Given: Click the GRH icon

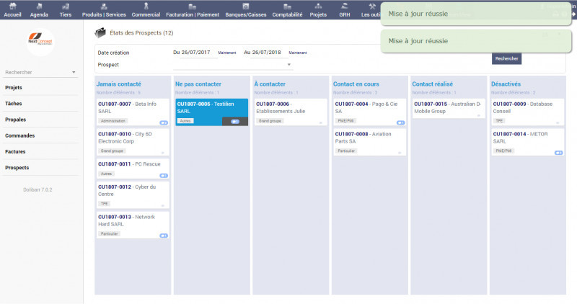Looking at the screenshot, I should click(x=345, y=6).
